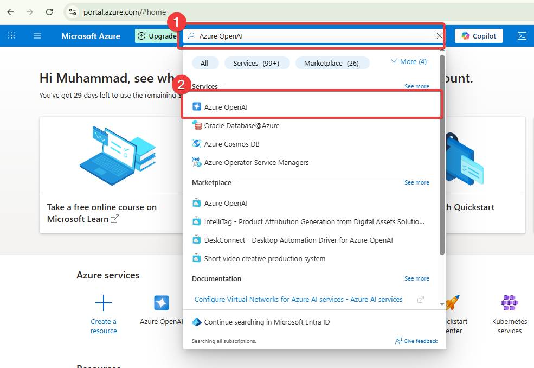Click the Azure Operator Service Managers icon

pos(196,162)
